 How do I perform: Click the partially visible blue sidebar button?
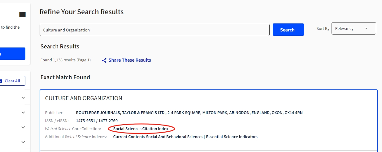12,54
